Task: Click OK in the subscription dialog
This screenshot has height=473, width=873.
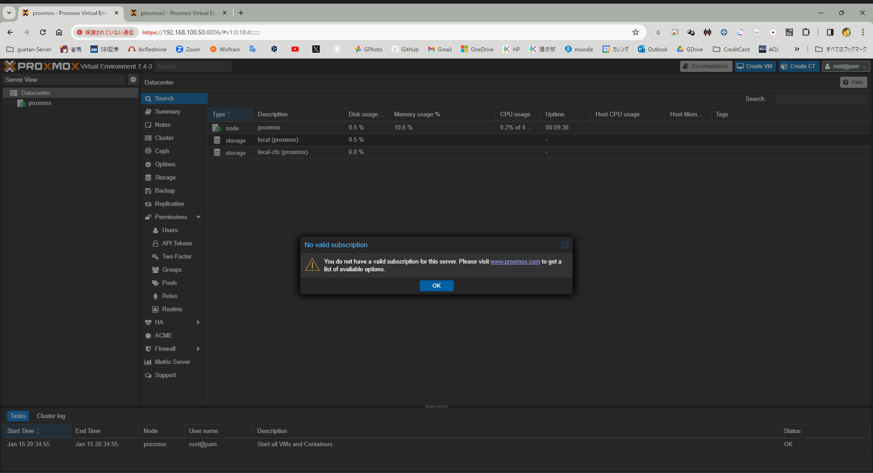Action: pyautogui.click(x=436, y=286)
